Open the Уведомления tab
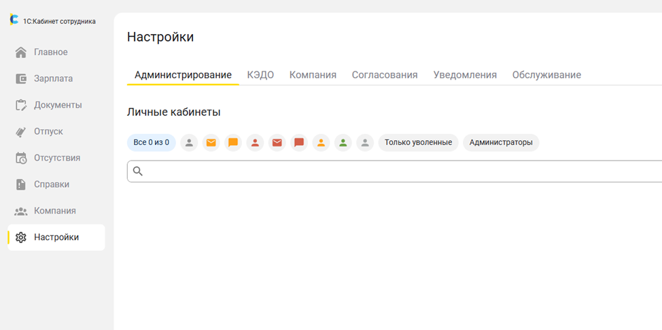The width and height of the screenshot is (662, 330). pos(465,76)
